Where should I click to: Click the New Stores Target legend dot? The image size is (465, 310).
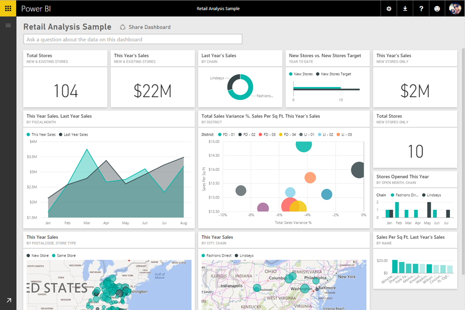coord(317,74)
